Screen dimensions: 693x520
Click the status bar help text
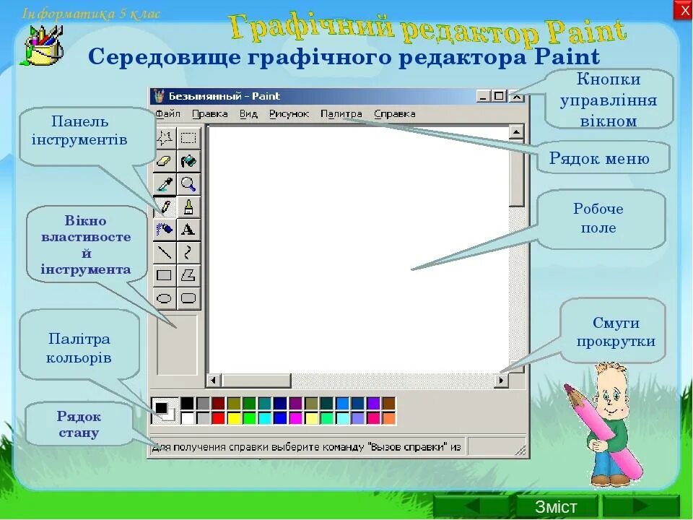[x=306, y=447]
